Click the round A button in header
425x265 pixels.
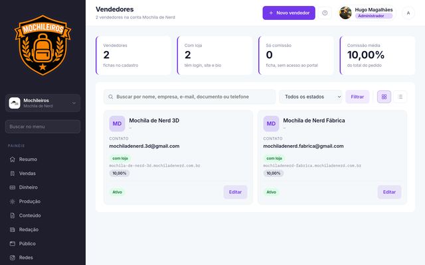point(408,13)
